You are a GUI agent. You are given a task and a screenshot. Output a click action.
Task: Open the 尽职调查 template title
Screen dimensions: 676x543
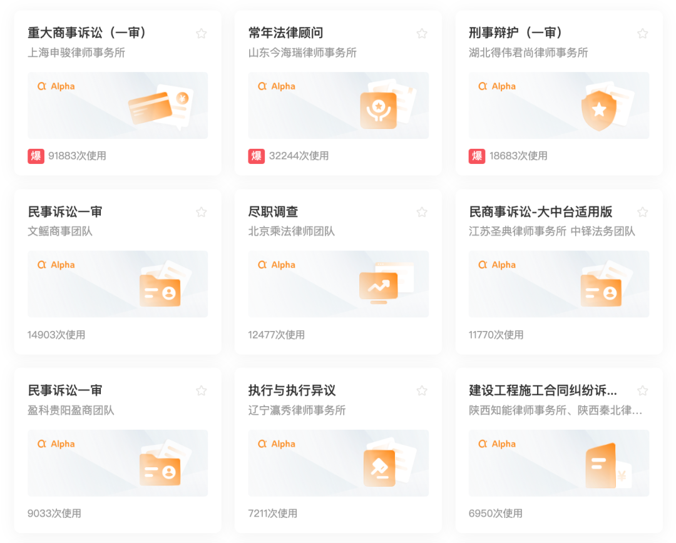(x=273, y=211)
